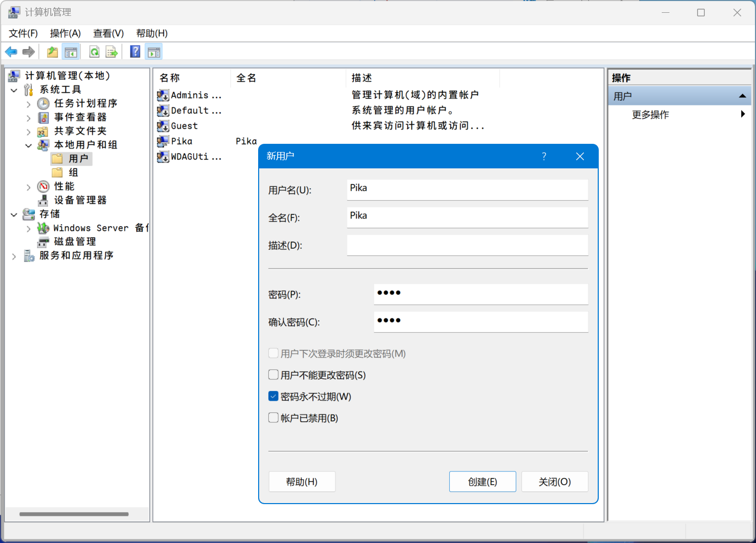Click the WDAGUti... user account icon

(163, 157)
